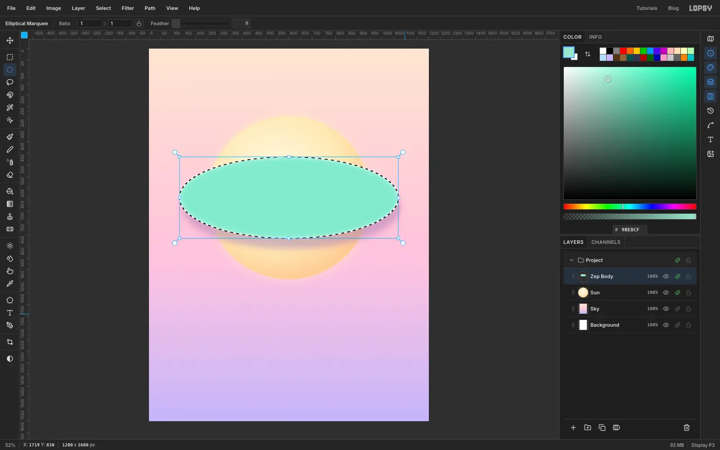Image resolution: width=720 pixels, height=450 pixels.
Task: Adjust the hue slider bar
Action: click(x=630, y=207)
